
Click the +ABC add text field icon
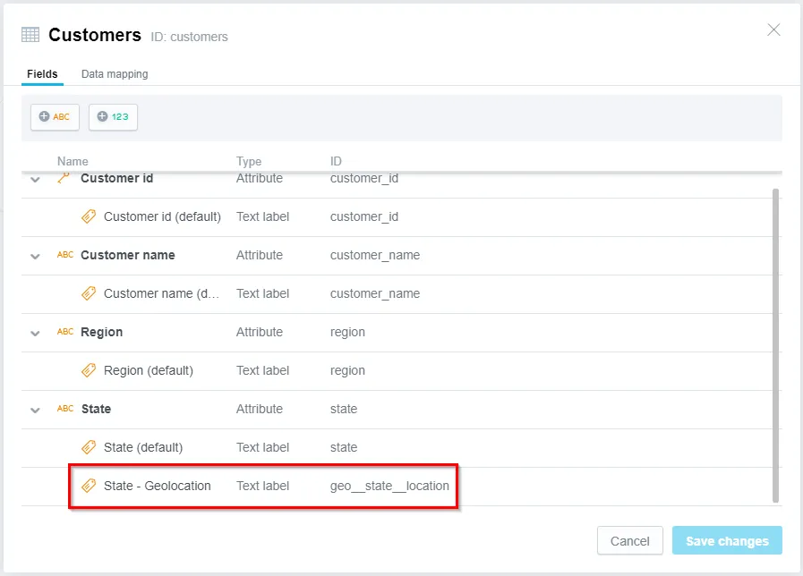point(55,116)
